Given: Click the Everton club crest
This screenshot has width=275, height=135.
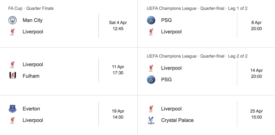Looking at the screenshot, I should coord(12,109).
